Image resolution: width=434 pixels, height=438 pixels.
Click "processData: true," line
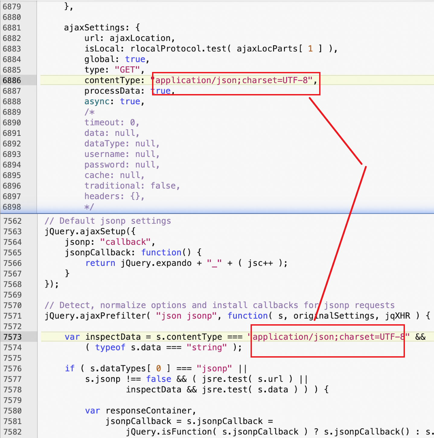point(130,91)
